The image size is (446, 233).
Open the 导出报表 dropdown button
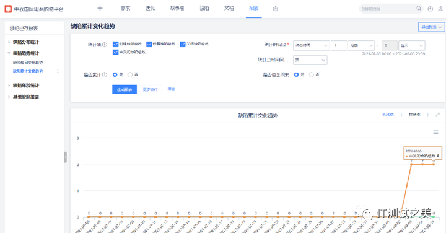431,27
